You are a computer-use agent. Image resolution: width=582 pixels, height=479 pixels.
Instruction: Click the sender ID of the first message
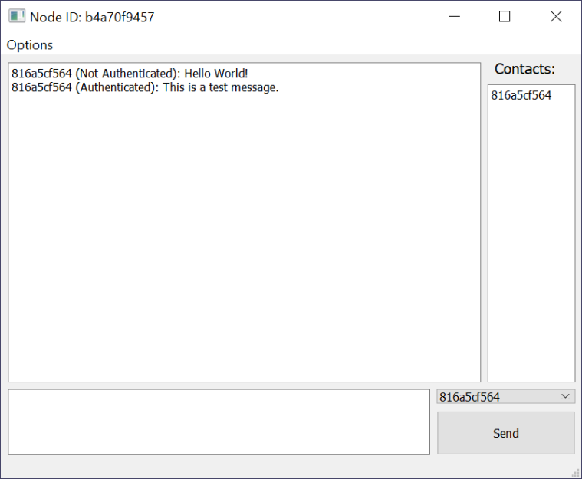[x=41, y=74]
